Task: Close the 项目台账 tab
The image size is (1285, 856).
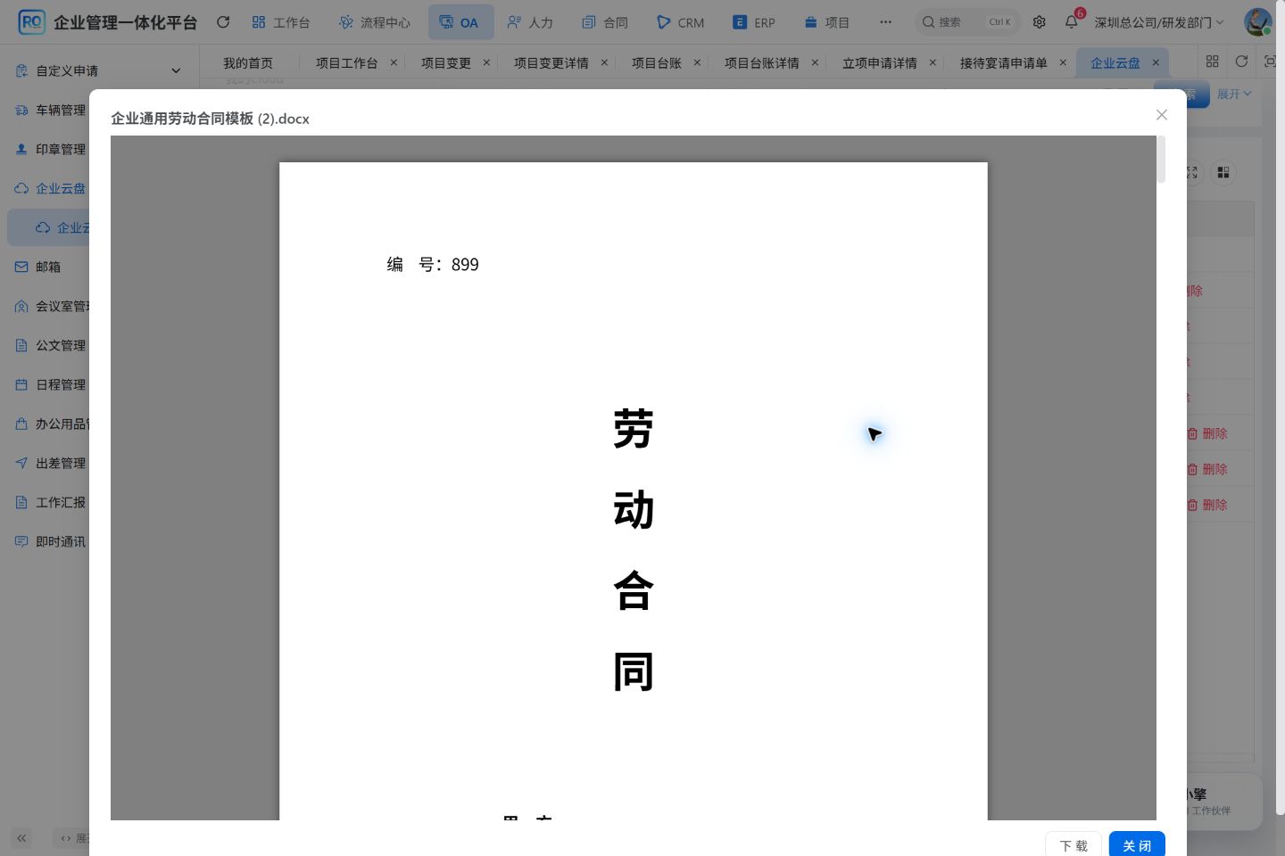Action: coord(697,62)
